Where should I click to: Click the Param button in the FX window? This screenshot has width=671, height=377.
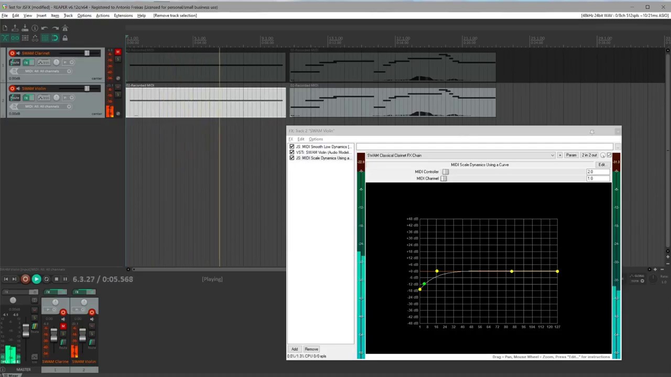coord(571,156)
